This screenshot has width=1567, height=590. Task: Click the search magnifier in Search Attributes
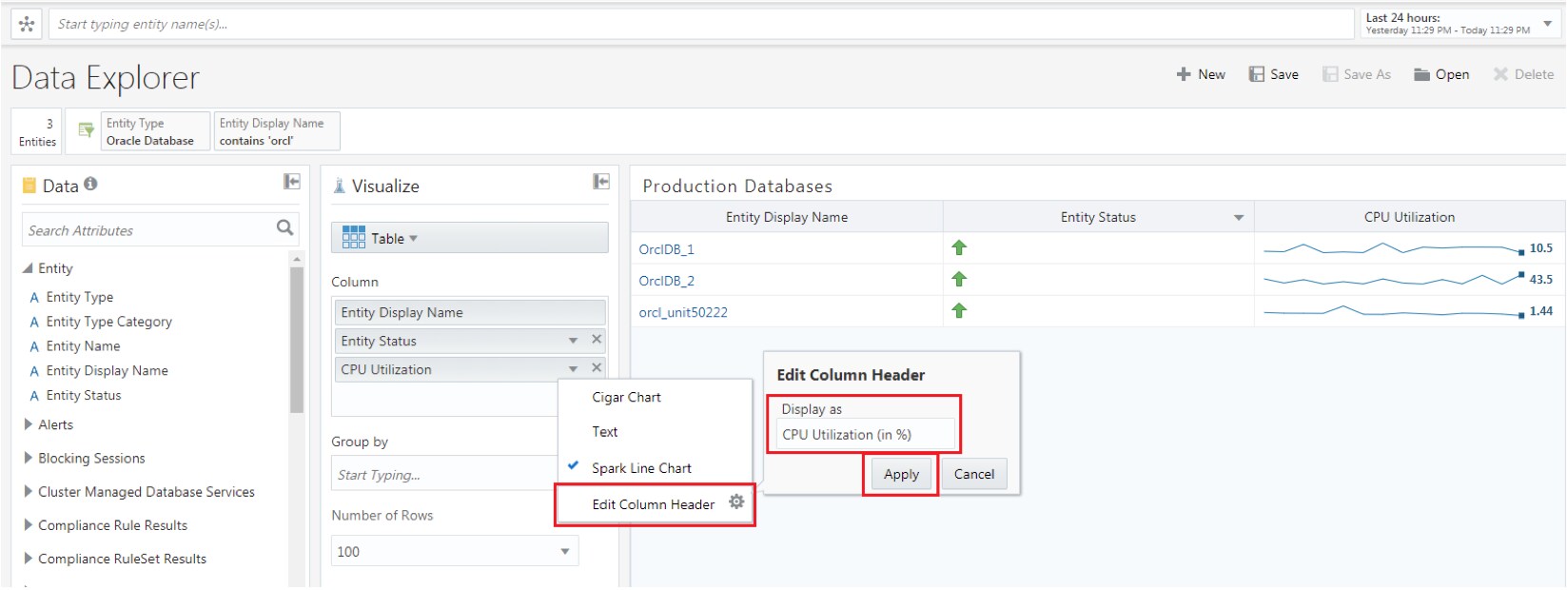point(284,227)
